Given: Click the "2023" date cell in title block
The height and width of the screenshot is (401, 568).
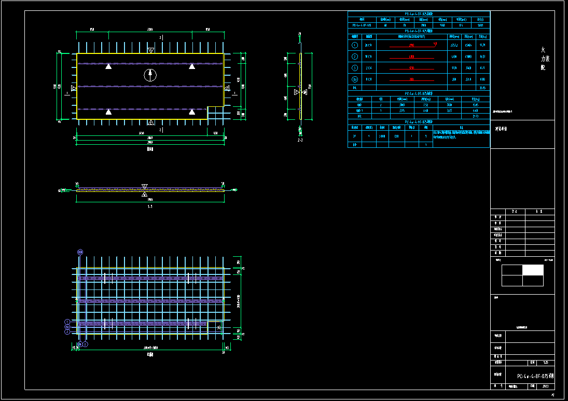Looking at the screenshot, I should point(546,386).
